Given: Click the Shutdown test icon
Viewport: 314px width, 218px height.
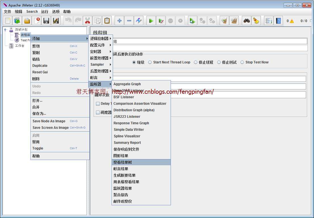Looking at the screenshot, I should click(180, 21).
